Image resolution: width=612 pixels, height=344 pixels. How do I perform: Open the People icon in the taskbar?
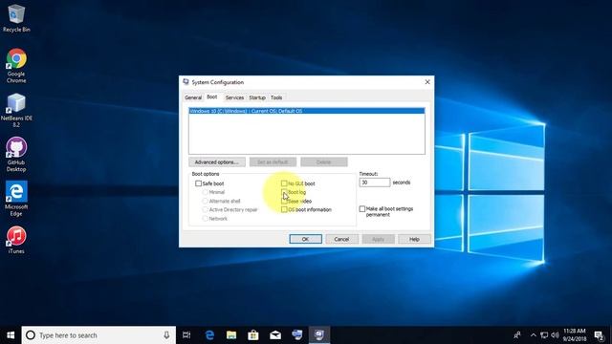click(x=517, y=335)
